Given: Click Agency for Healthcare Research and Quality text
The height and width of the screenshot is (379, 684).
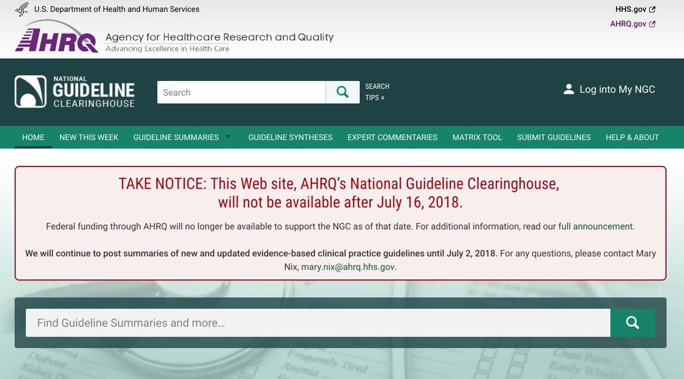Looking at the screenshot, I should [x=219, y=37].
